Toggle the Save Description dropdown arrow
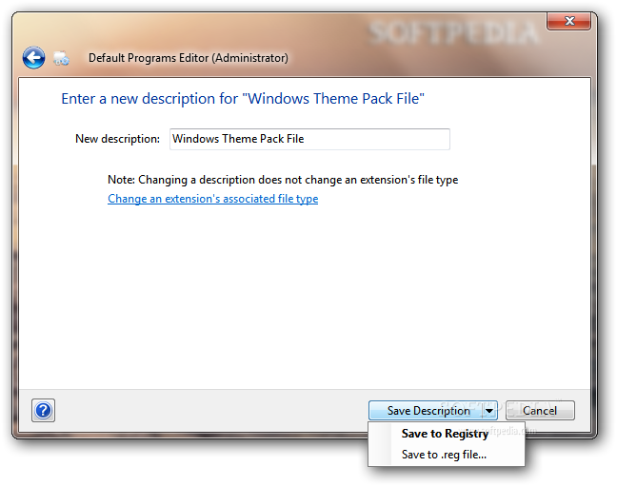Image resolution: width=617 pixels, height=486 pixels. 489,411
